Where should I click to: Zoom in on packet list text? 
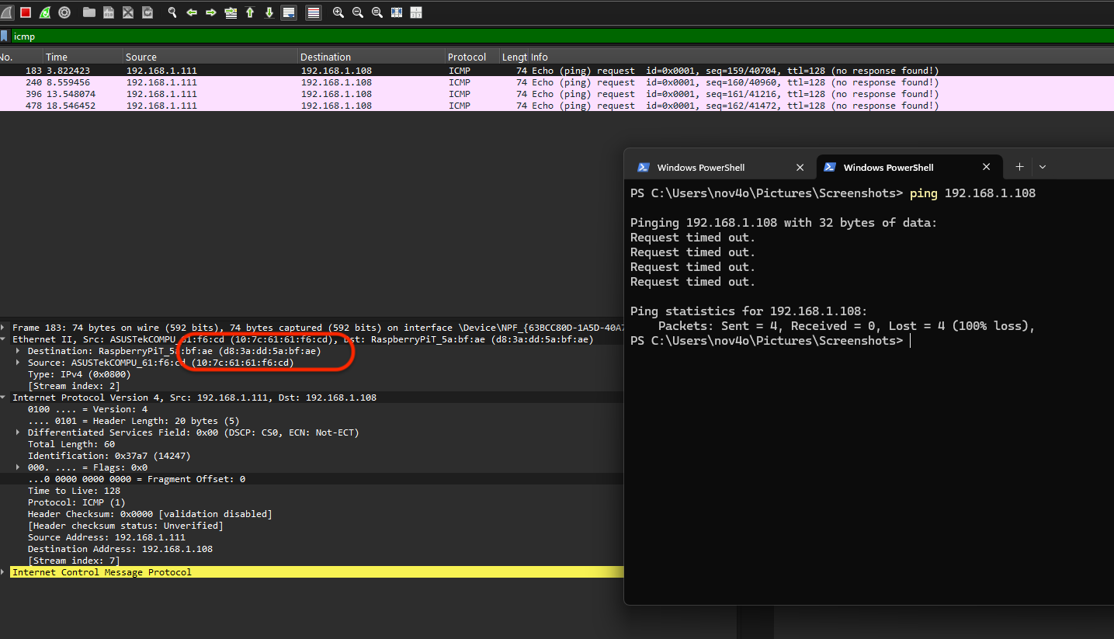(338, 12)
